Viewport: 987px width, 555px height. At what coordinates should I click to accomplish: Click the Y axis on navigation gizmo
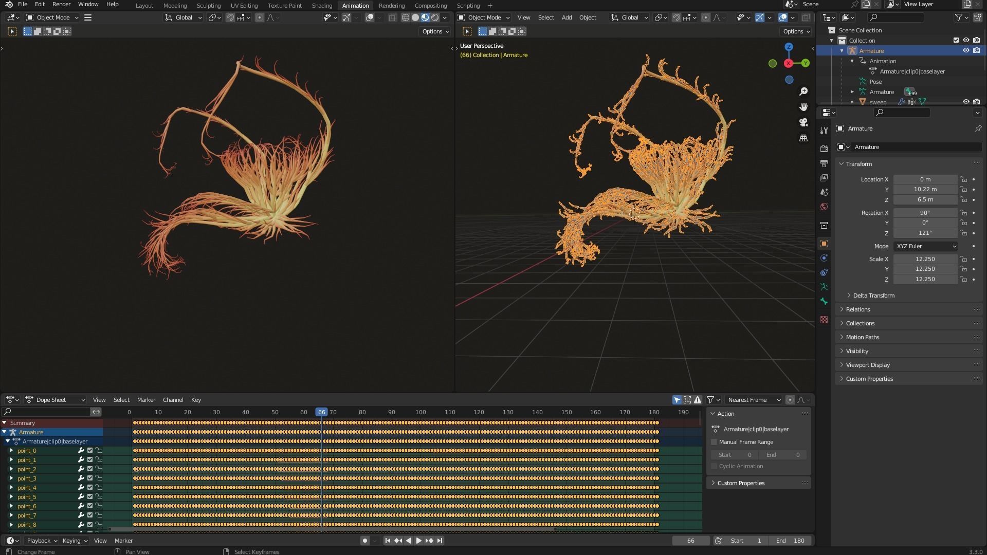[x=805, y=63]
